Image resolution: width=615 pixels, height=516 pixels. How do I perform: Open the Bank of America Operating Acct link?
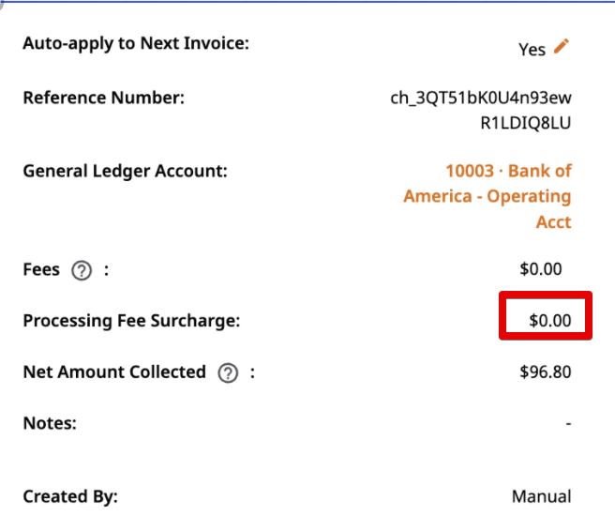(x=487, y=196)
